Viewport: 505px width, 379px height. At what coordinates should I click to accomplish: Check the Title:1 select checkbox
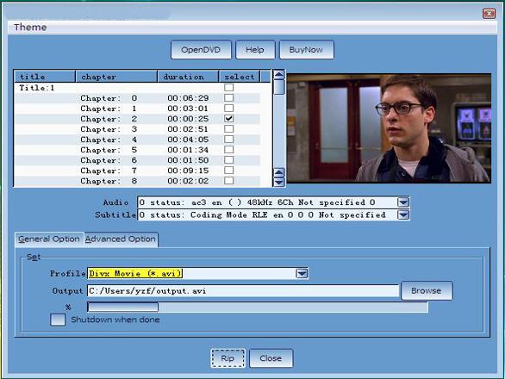point(228,87)
